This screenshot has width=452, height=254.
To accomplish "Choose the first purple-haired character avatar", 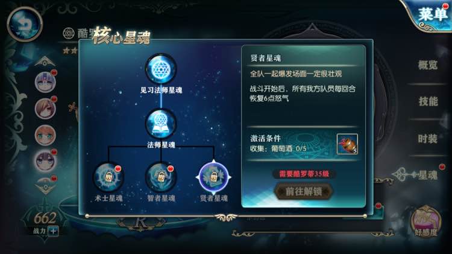I will (45, 82).
